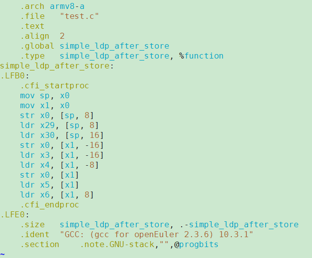Place cursor on the "test.c" filename string
Viewport: 312px width, 258px height.
point(79,16)
